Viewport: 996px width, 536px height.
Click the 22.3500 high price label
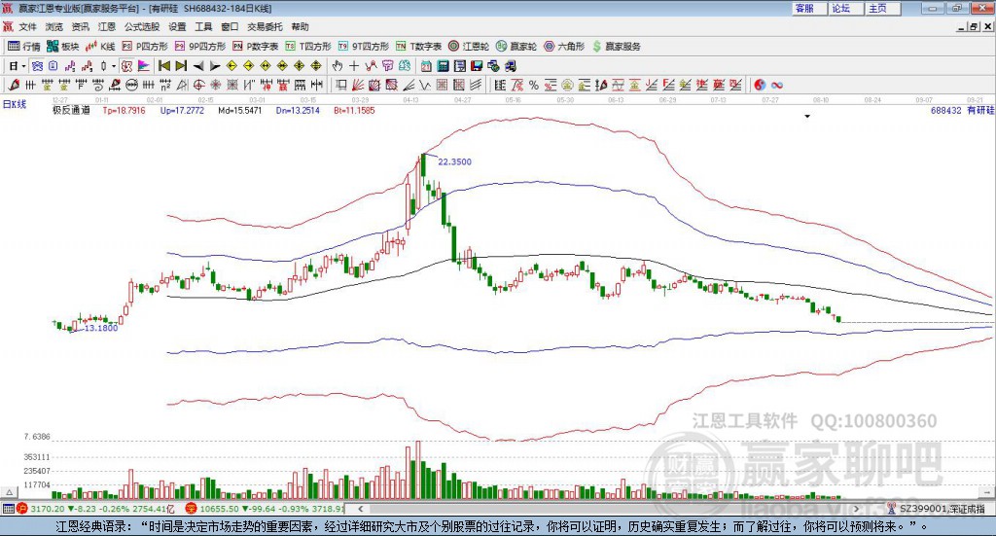455,161
